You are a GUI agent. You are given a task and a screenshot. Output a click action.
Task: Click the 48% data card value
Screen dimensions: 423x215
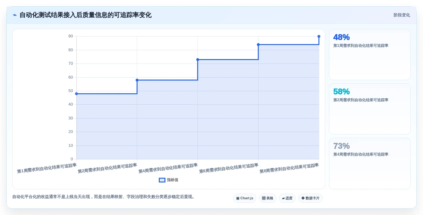pos(342,37)
